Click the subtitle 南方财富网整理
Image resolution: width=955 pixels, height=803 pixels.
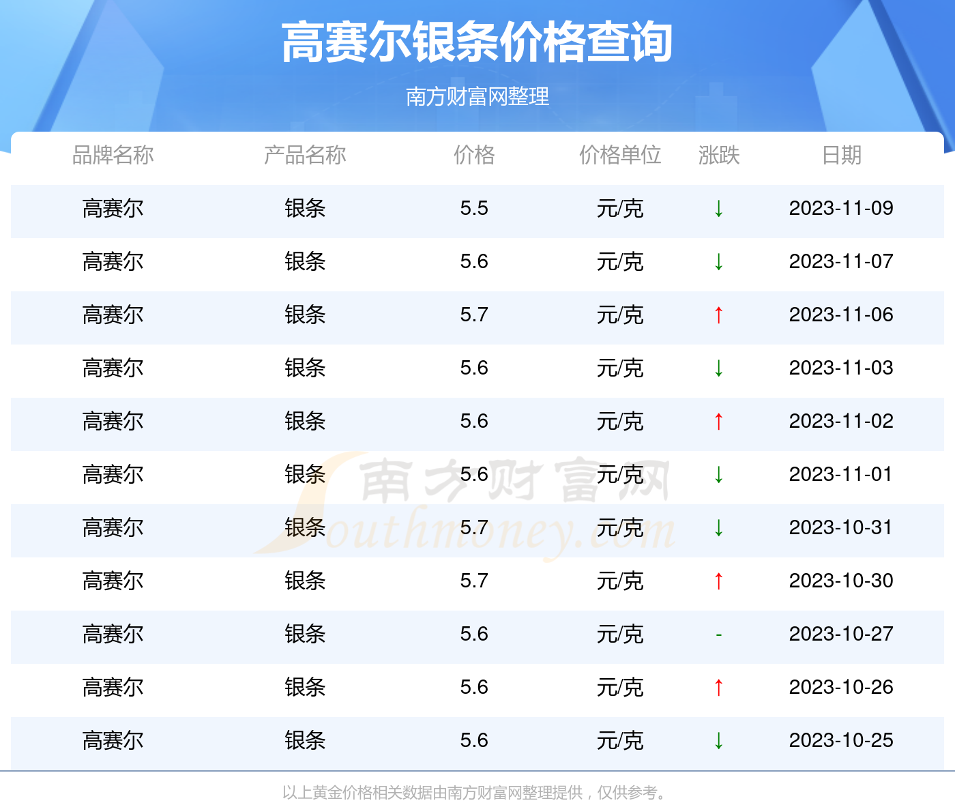[477, 97]
